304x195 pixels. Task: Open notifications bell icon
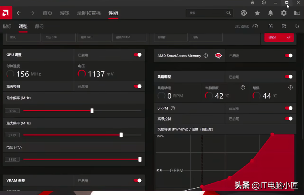tap(270, 13)
